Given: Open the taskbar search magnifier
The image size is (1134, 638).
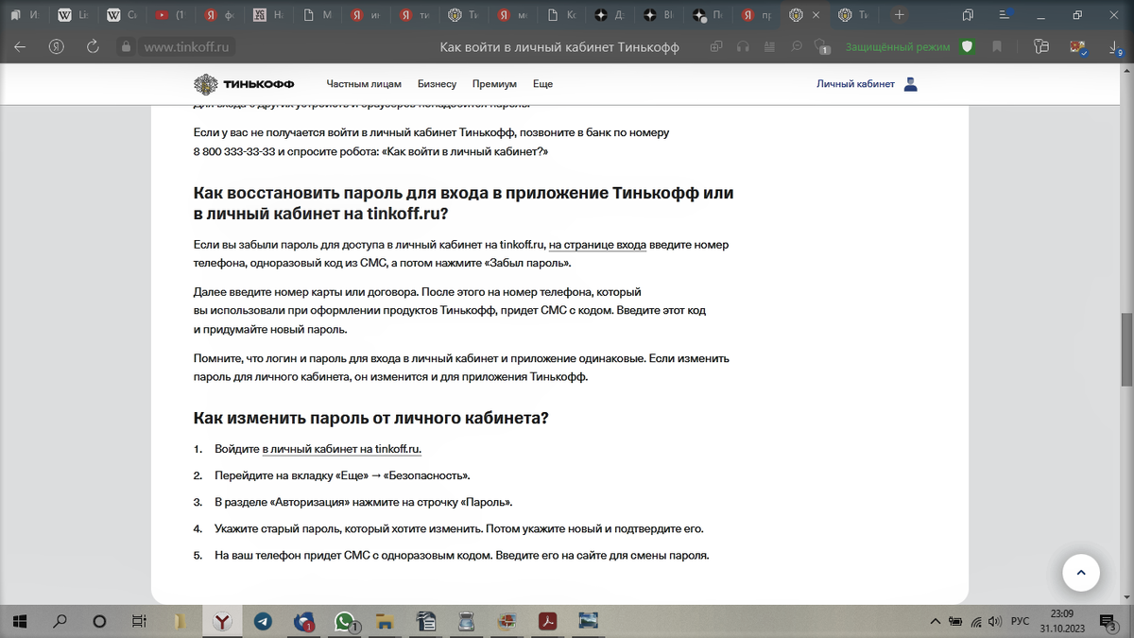Looking at the screenshot, I should [x=60, y=621].
